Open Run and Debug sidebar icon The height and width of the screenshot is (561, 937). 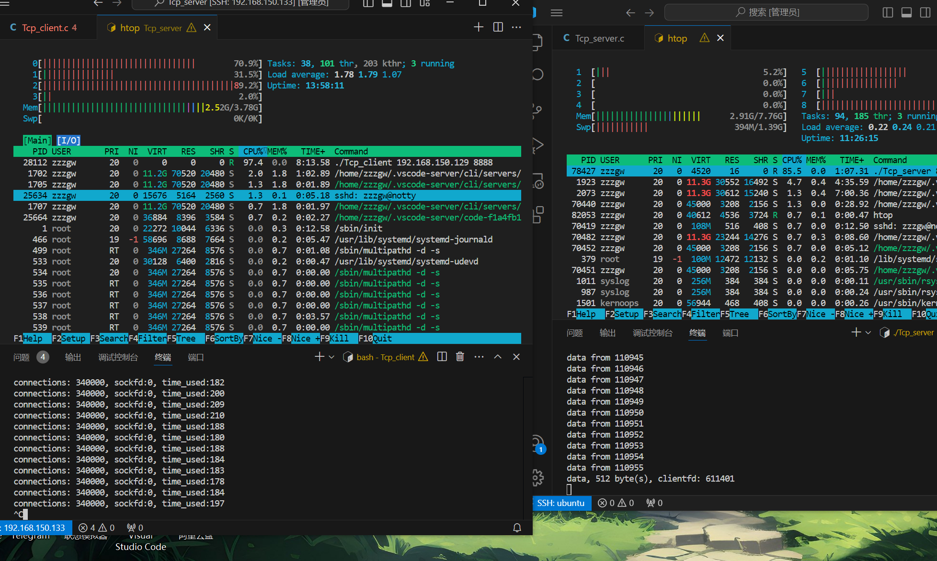[x=538, y=144]
